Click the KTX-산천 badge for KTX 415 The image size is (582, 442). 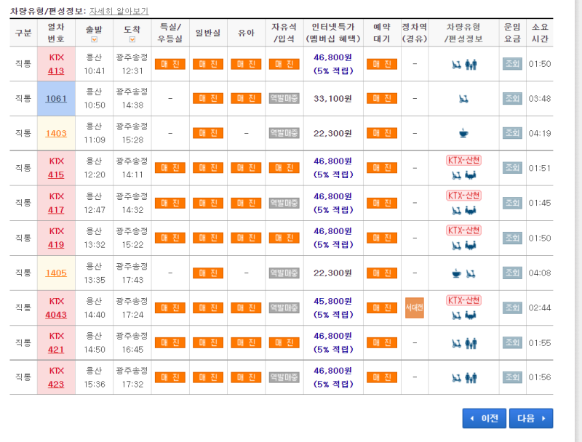(463, 160)
